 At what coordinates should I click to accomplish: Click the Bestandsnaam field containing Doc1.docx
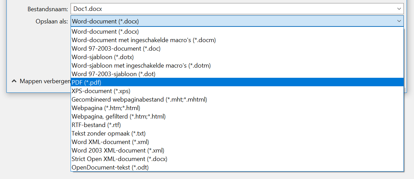click(237, 9)
